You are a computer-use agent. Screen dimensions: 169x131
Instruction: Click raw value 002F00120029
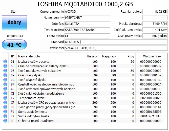click(x=151, y=98)
